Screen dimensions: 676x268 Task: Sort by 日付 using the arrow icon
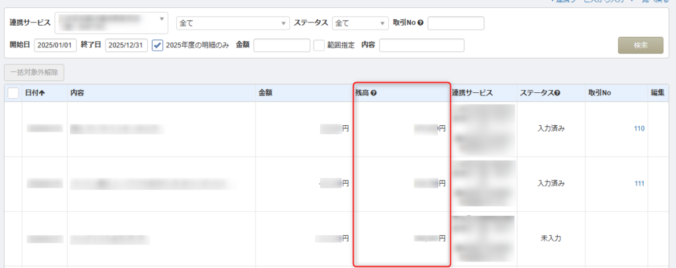pos(42,93)
